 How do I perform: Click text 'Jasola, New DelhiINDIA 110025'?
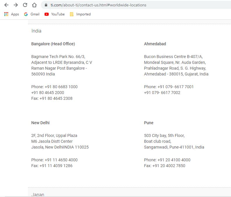pos(60,147)
